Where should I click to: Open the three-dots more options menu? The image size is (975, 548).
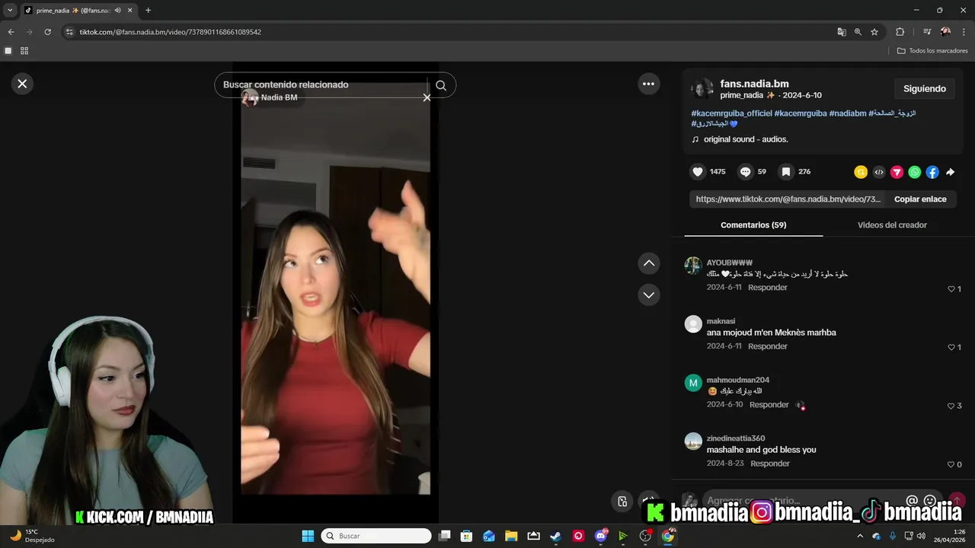tap(648, 84)
